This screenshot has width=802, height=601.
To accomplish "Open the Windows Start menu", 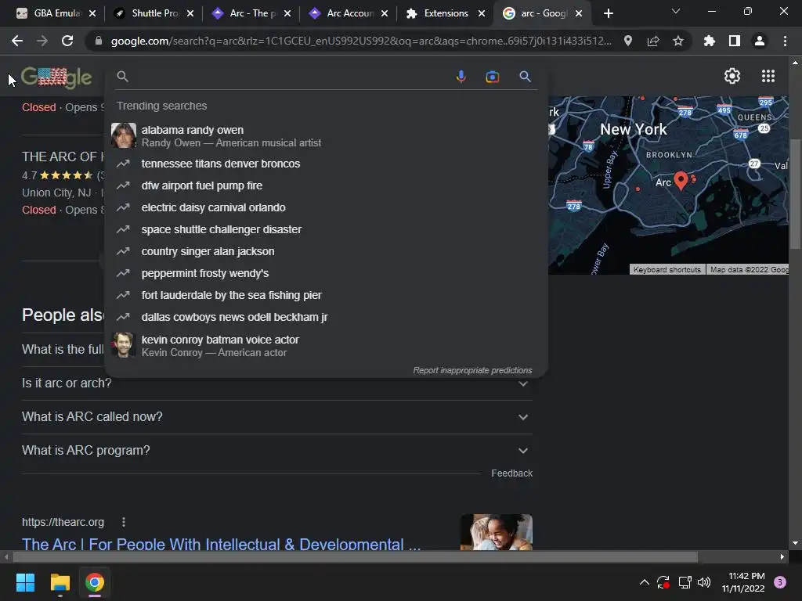I will [x=25, y=582].
